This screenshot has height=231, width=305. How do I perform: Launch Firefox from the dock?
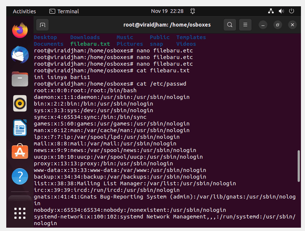point(20,30)
